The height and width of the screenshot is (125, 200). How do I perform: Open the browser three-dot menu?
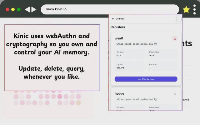(194, 10)
